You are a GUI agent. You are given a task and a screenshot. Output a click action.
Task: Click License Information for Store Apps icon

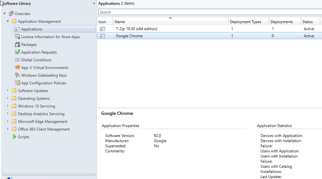tap(18, 37)
